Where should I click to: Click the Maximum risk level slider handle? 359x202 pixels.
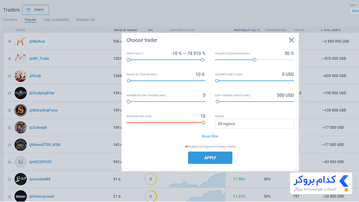coord(203,123)
